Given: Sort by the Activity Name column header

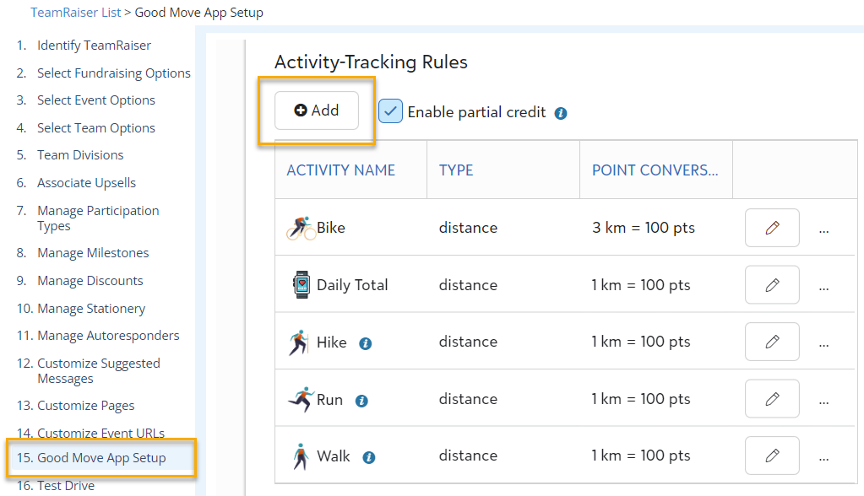Looking at the screenshot, I should tap(340, 170).
